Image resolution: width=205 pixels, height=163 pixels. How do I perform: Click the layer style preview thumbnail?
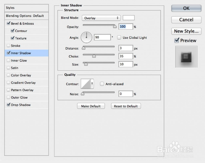[x=186, y=57]
